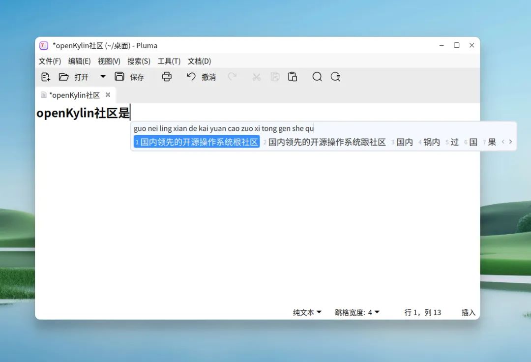The height and width of the screenshot is (362, 531).
Task: Click the New document icon
Action: tap(45, 77)
